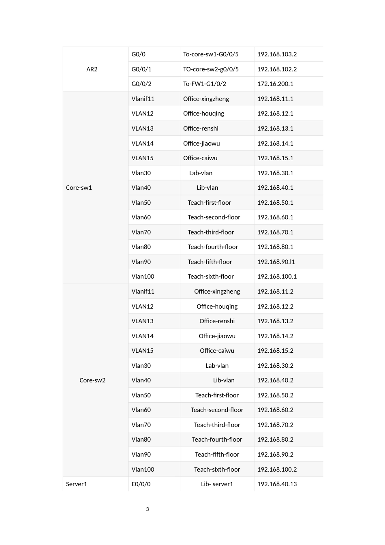Select the Core-sw2 device name cell
This screenshot has width=385, height=545.
(x=92, y=380)
